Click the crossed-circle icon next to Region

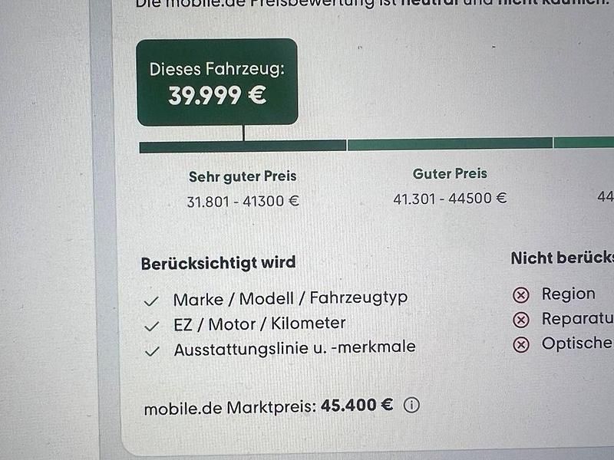pyautogui.click(x=520, y=295)
